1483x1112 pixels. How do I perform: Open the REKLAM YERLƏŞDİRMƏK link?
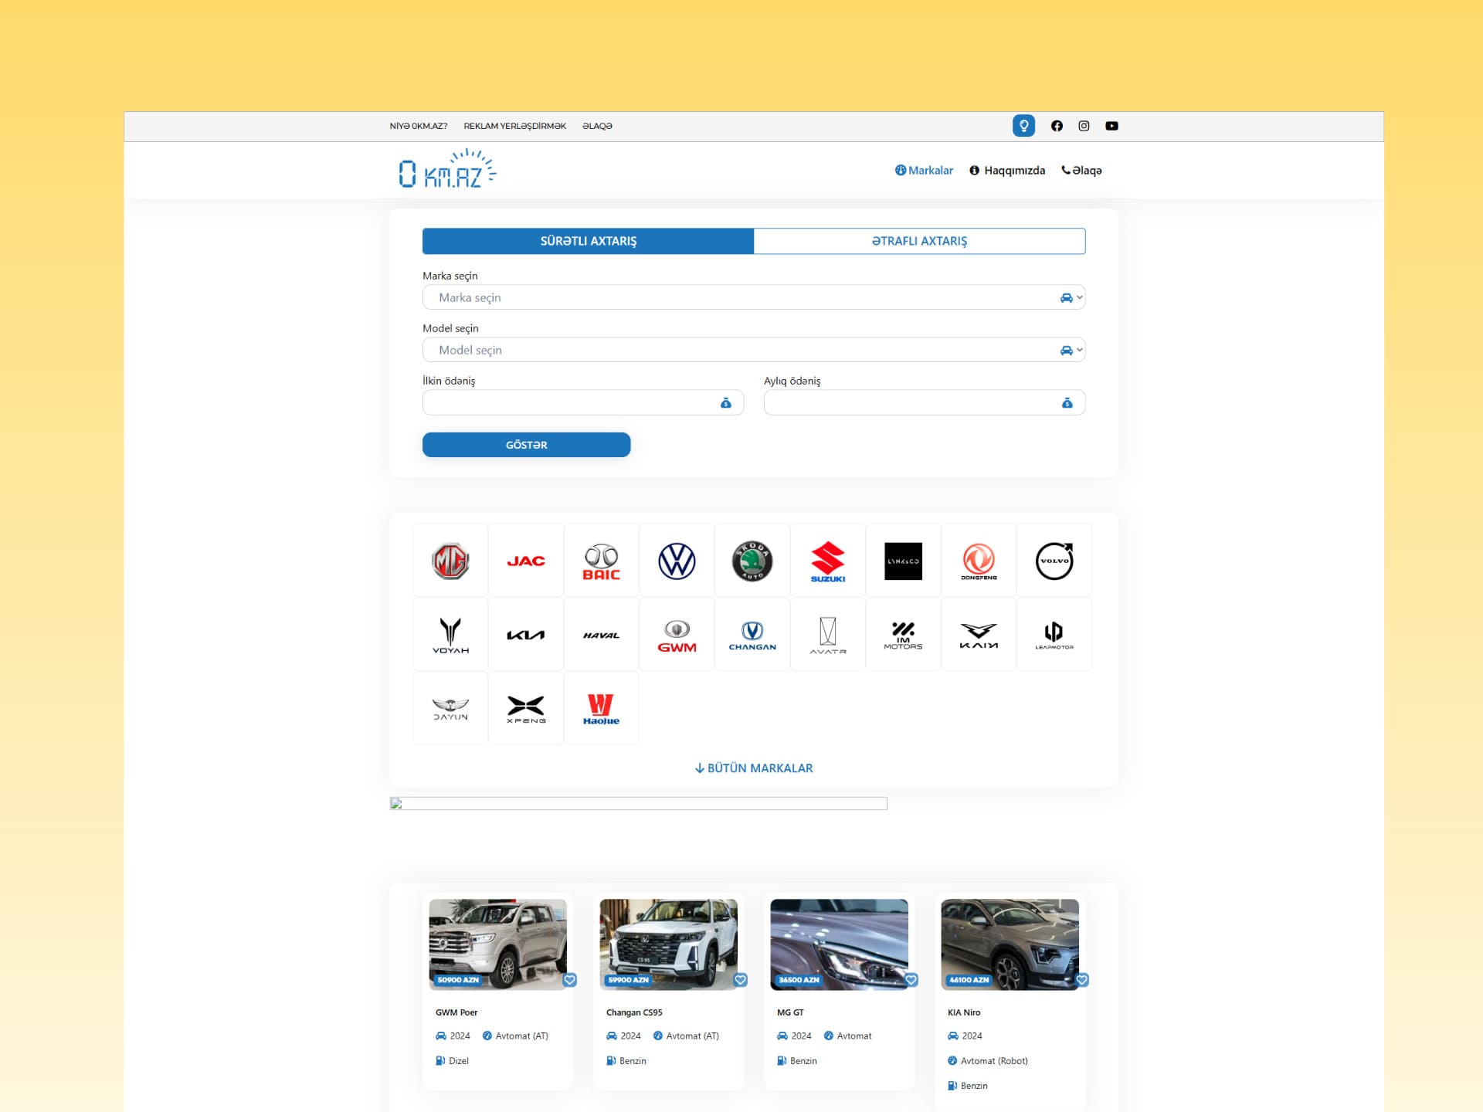coord(514,126)
